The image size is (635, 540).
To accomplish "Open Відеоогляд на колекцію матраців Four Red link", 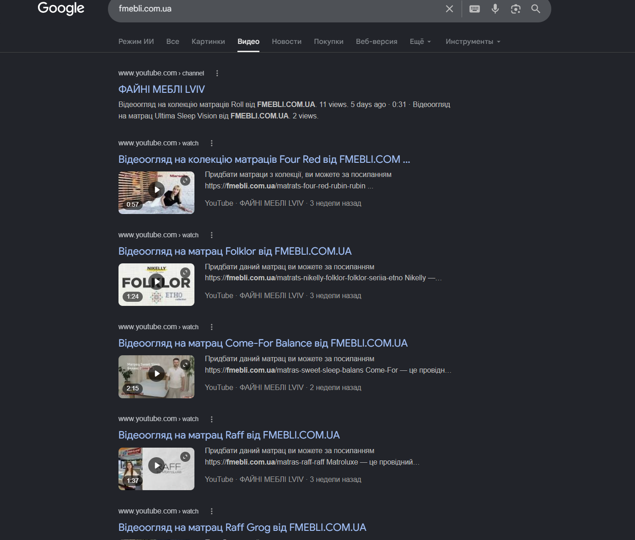I will (x=264, y=159).
